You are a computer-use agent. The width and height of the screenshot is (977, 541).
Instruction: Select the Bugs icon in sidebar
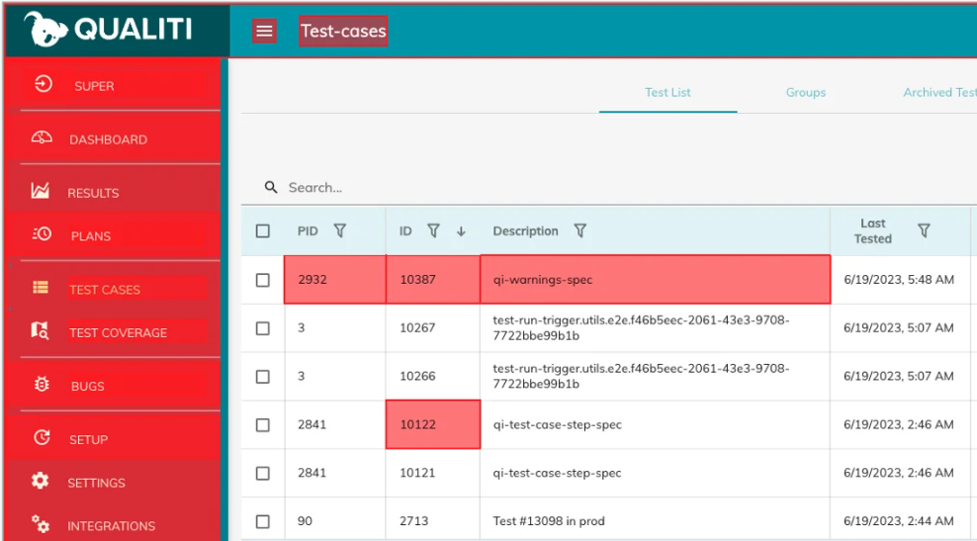pyautogui.click(x=42, y=385)
